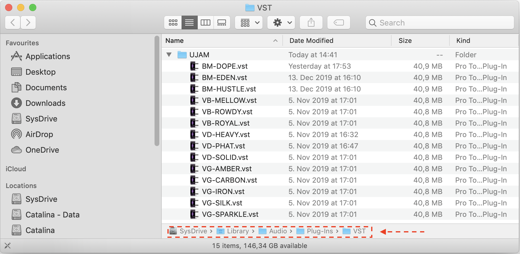Viewport: 520px width, 254px height.
Task: Click the VG-SPARKLE.vst plug-in icon
Action: 194,214
